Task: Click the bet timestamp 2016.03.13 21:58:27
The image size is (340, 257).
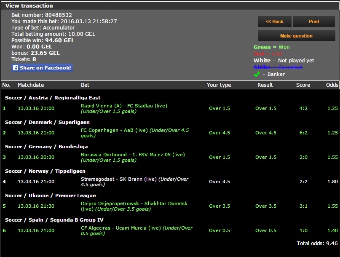Action: pos(88,21)
